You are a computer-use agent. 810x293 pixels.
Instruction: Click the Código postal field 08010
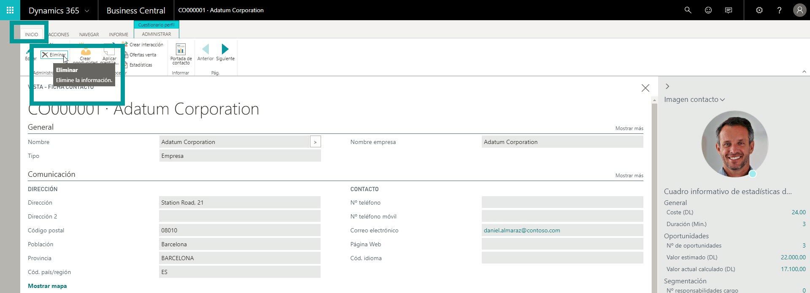pos(240,230)
